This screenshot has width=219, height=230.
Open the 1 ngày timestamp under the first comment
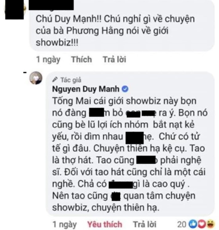(48, 60)
